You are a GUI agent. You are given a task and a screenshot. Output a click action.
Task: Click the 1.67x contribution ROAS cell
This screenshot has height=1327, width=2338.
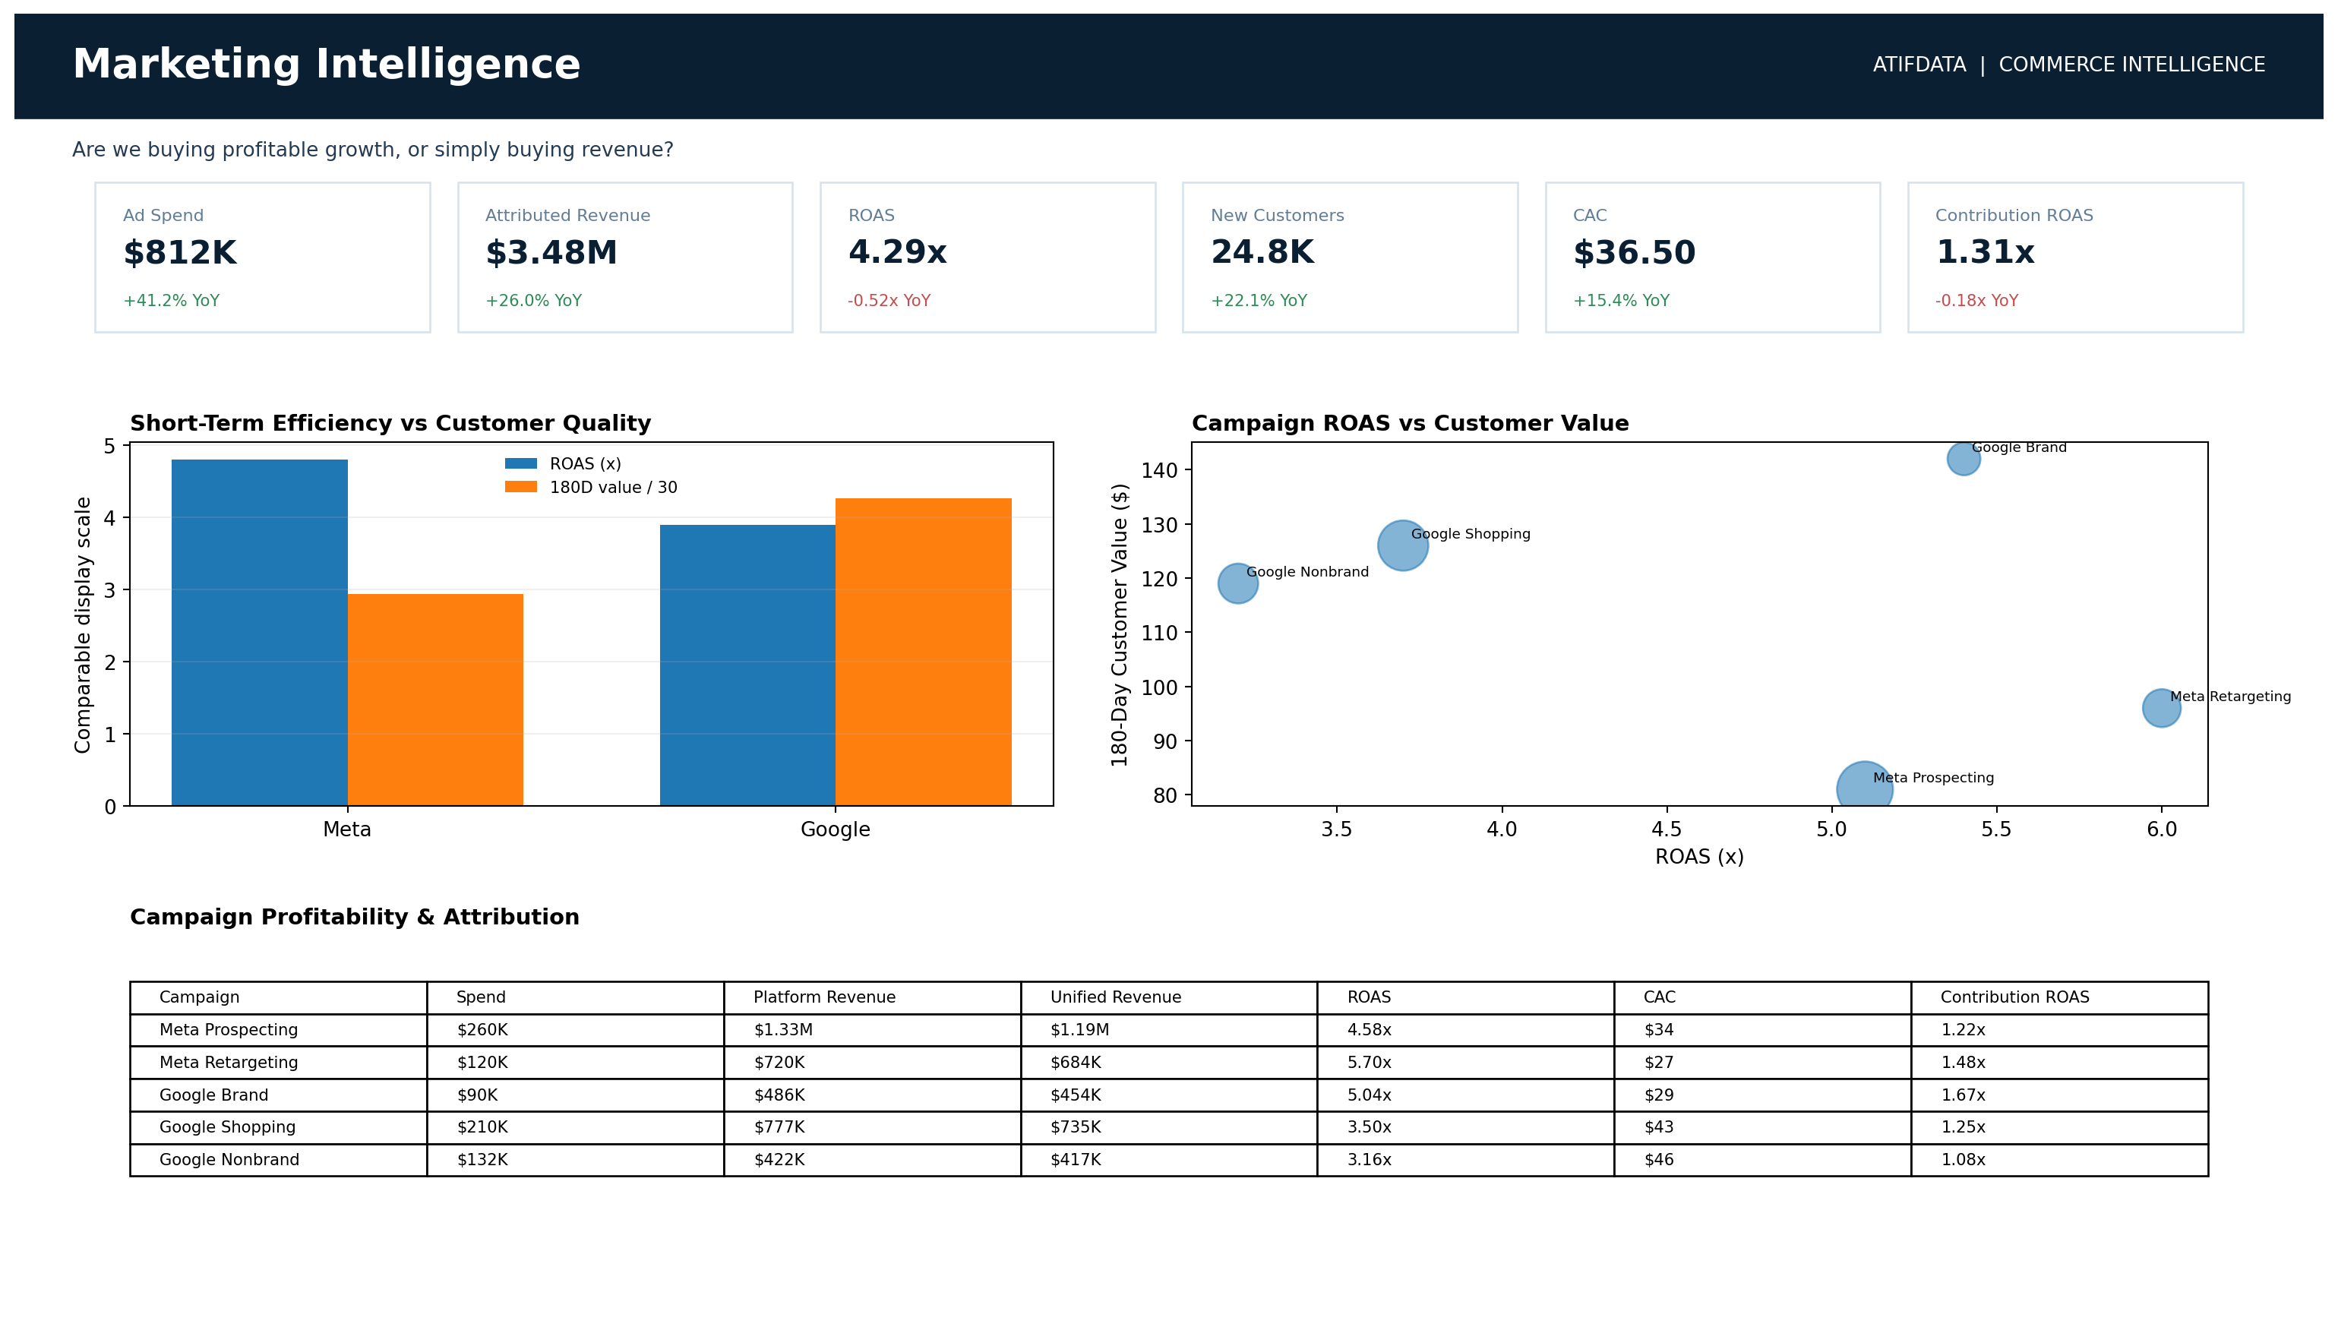click(x=2060, y=1095)
